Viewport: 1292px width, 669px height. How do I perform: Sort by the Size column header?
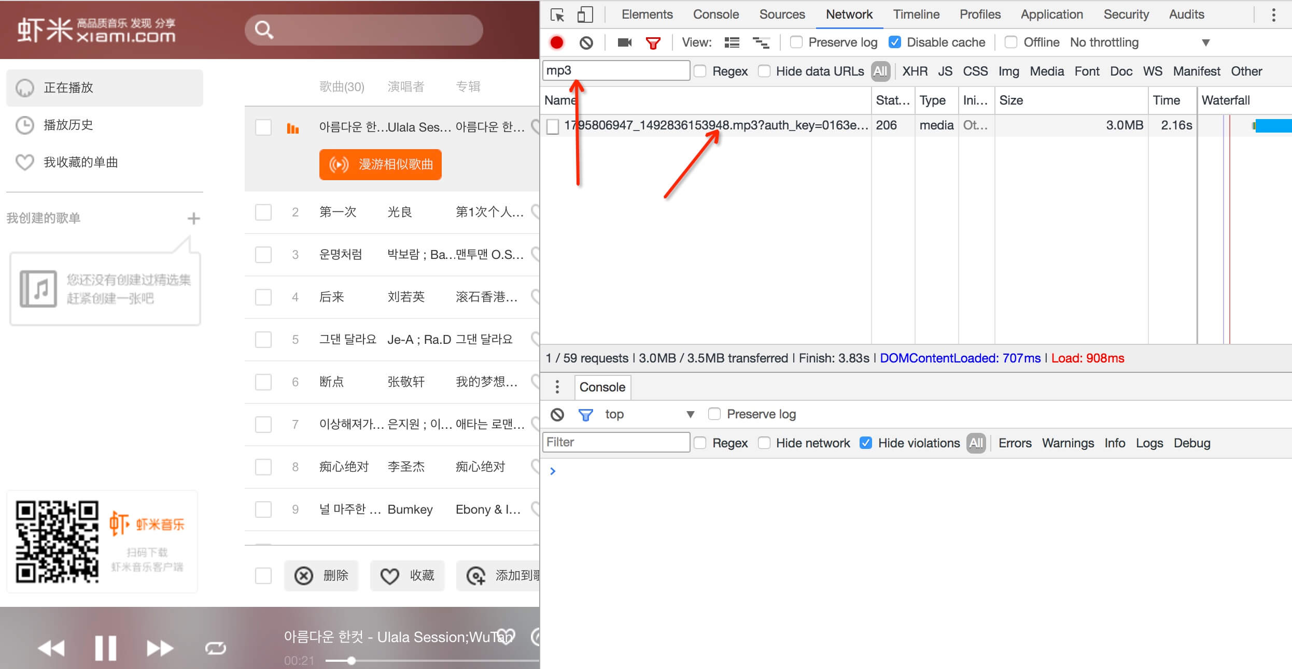(1071, 100)
